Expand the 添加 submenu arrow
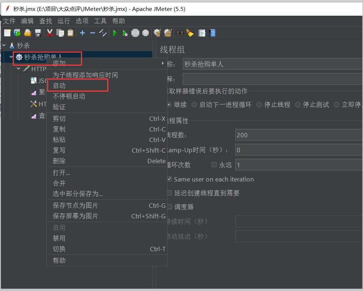This screenshot has width=363, height=291. click(163, 63)
